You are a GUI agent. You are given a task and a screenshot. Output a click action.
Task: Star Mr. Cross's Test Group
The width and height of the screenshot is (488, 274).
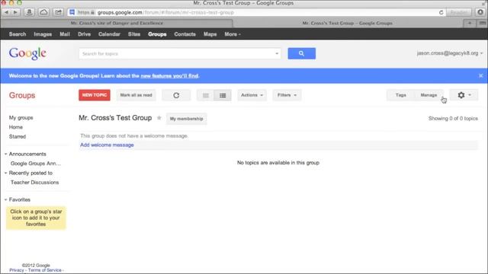[x=159, y=118]
